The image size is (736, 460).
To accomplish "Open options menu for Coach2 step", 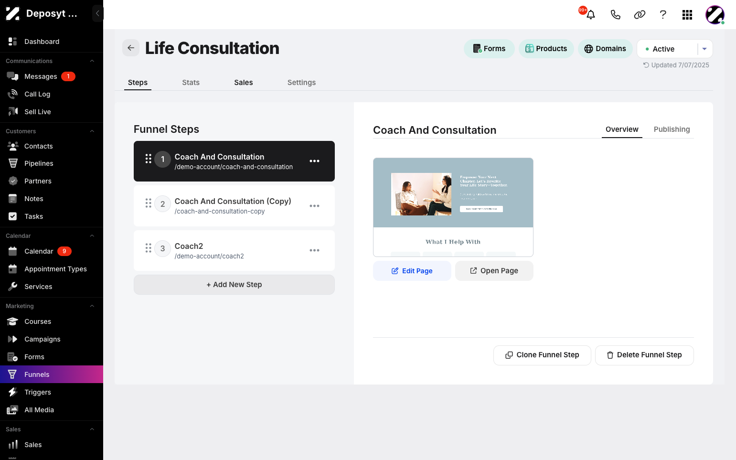I will [x=314, y=250].
